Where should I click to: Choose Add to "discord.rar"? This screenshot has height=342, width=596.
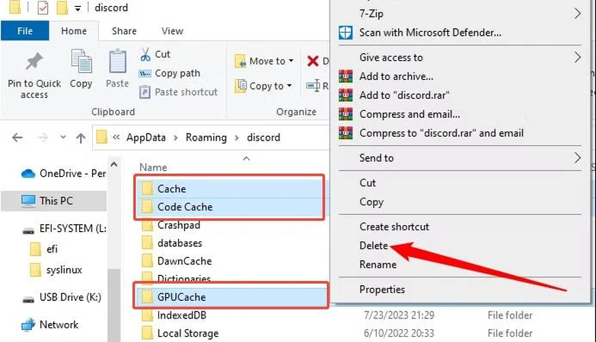pos(460,95)
